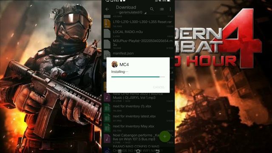Click the MC4 dialog title
Image resolution: width=272 pixels, height=153 pixels.
(124, 65)
